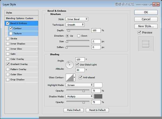
Task: Select the Stroke effect row label
Action: 14,39
